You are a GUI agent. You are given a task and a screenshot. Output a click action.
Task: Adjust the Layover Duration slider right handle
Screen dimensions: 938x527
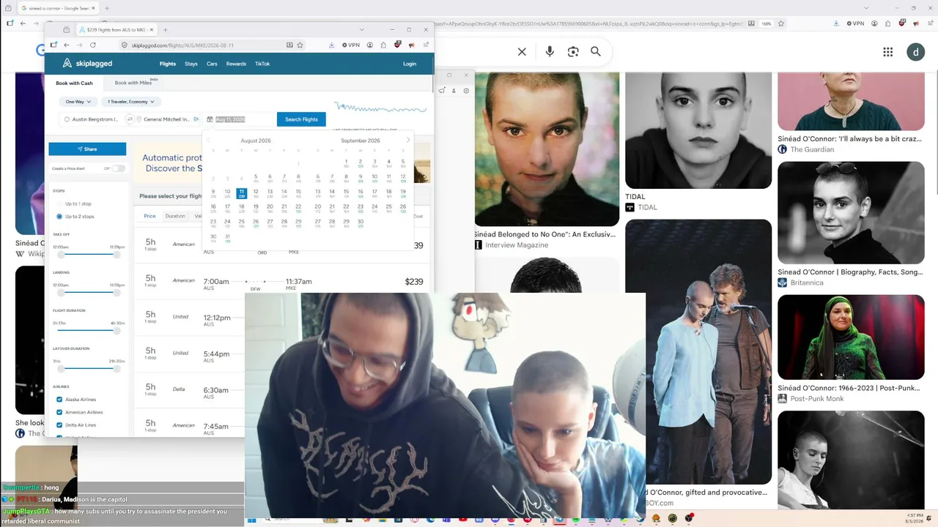click(x=117, y=368)
